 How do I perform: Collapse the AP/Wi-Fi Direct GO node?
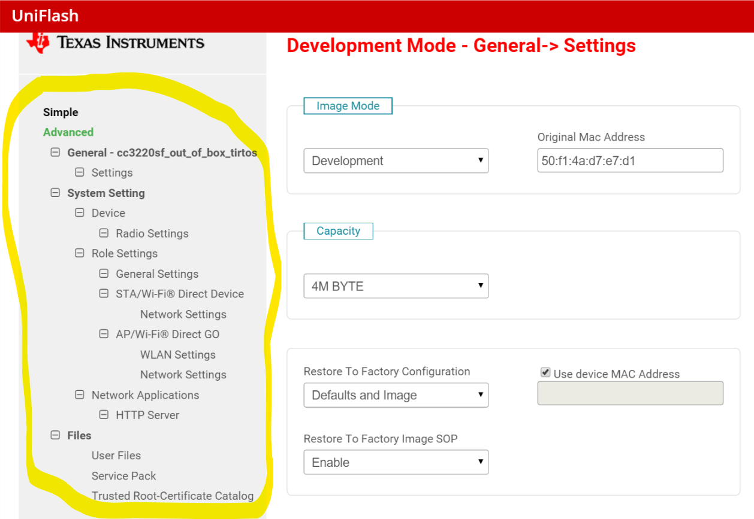pos(104,334)
